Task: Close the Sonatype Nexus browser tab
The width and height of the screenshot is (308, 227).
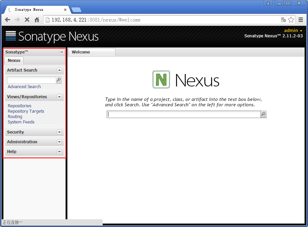Action: click(65, 10)
